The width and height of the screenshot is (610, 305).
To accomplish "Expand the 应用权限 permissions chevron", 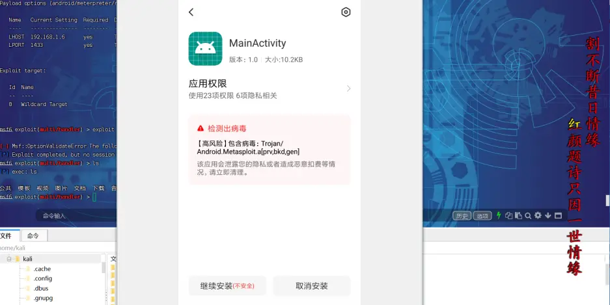I will [x=348, y=88].
